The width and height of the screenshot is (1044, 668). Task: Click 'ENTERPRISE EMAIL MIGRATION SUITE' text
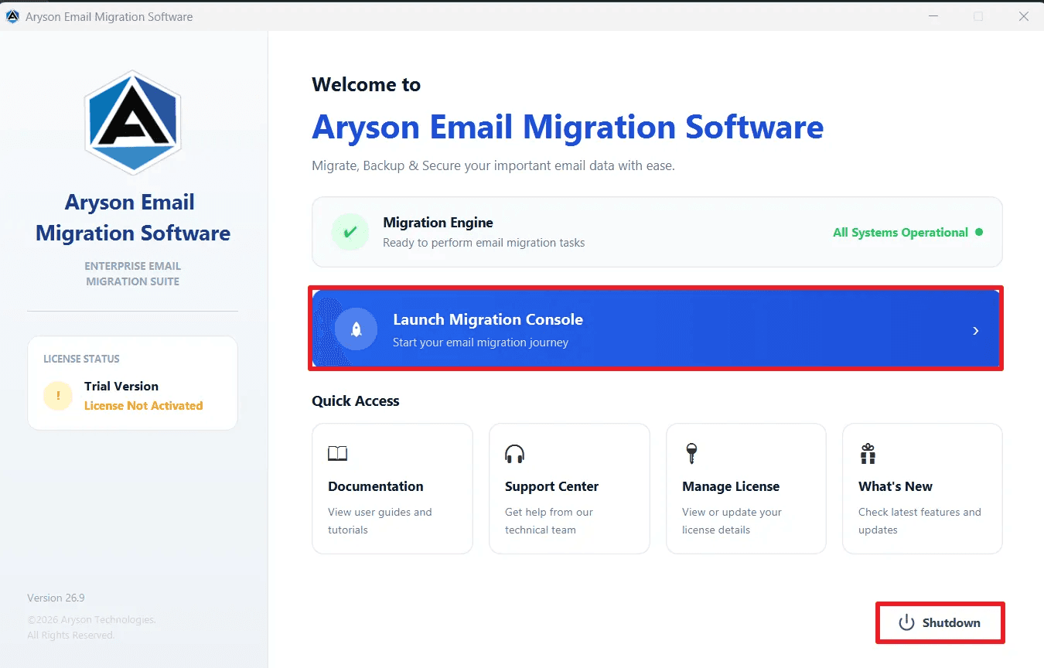click(x=133, y=274)
